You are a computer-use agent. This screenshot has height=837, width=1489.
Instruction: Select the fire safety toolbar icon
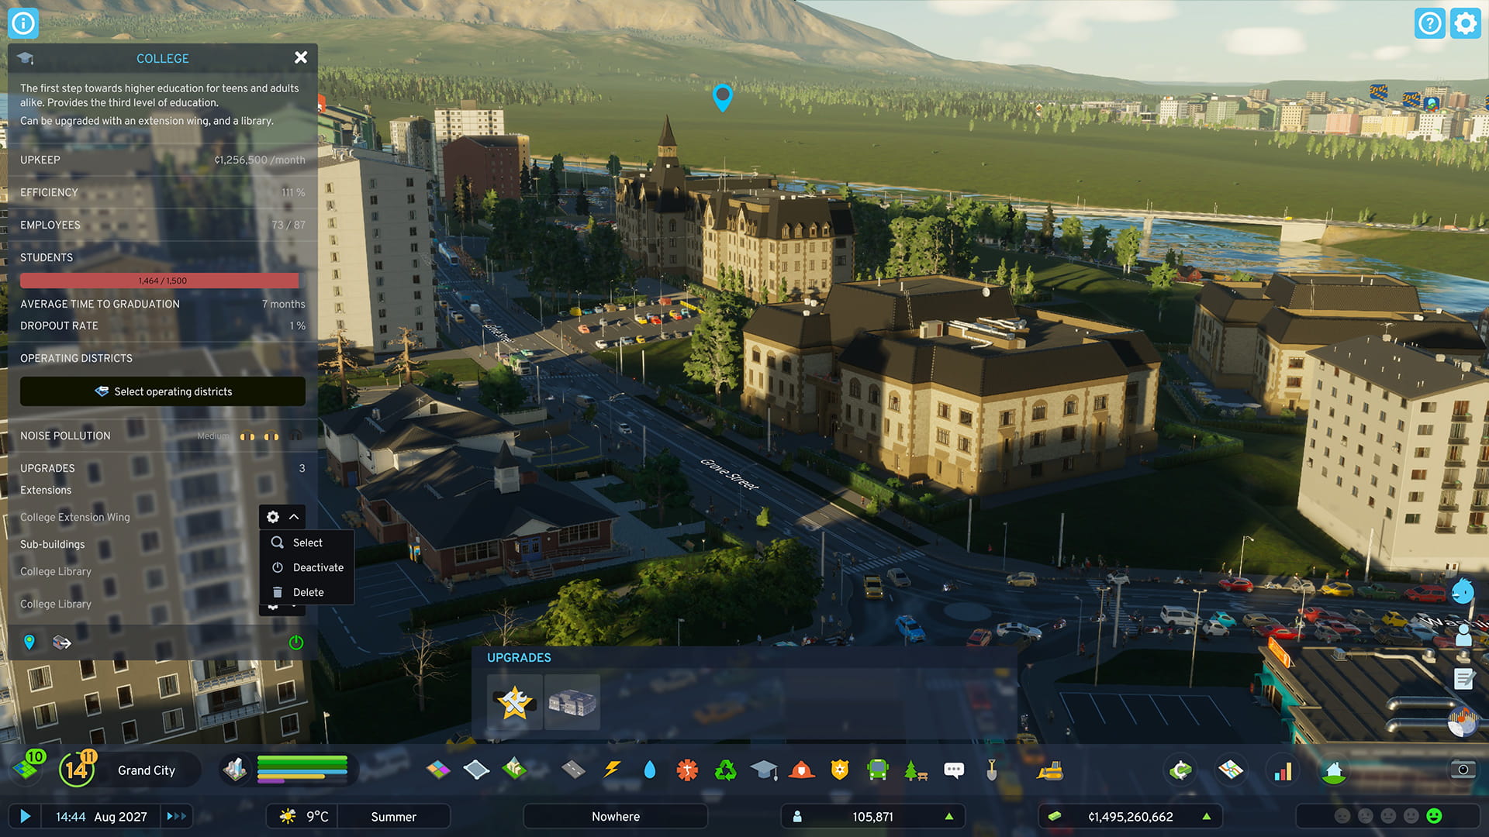[x=801, y=770]
